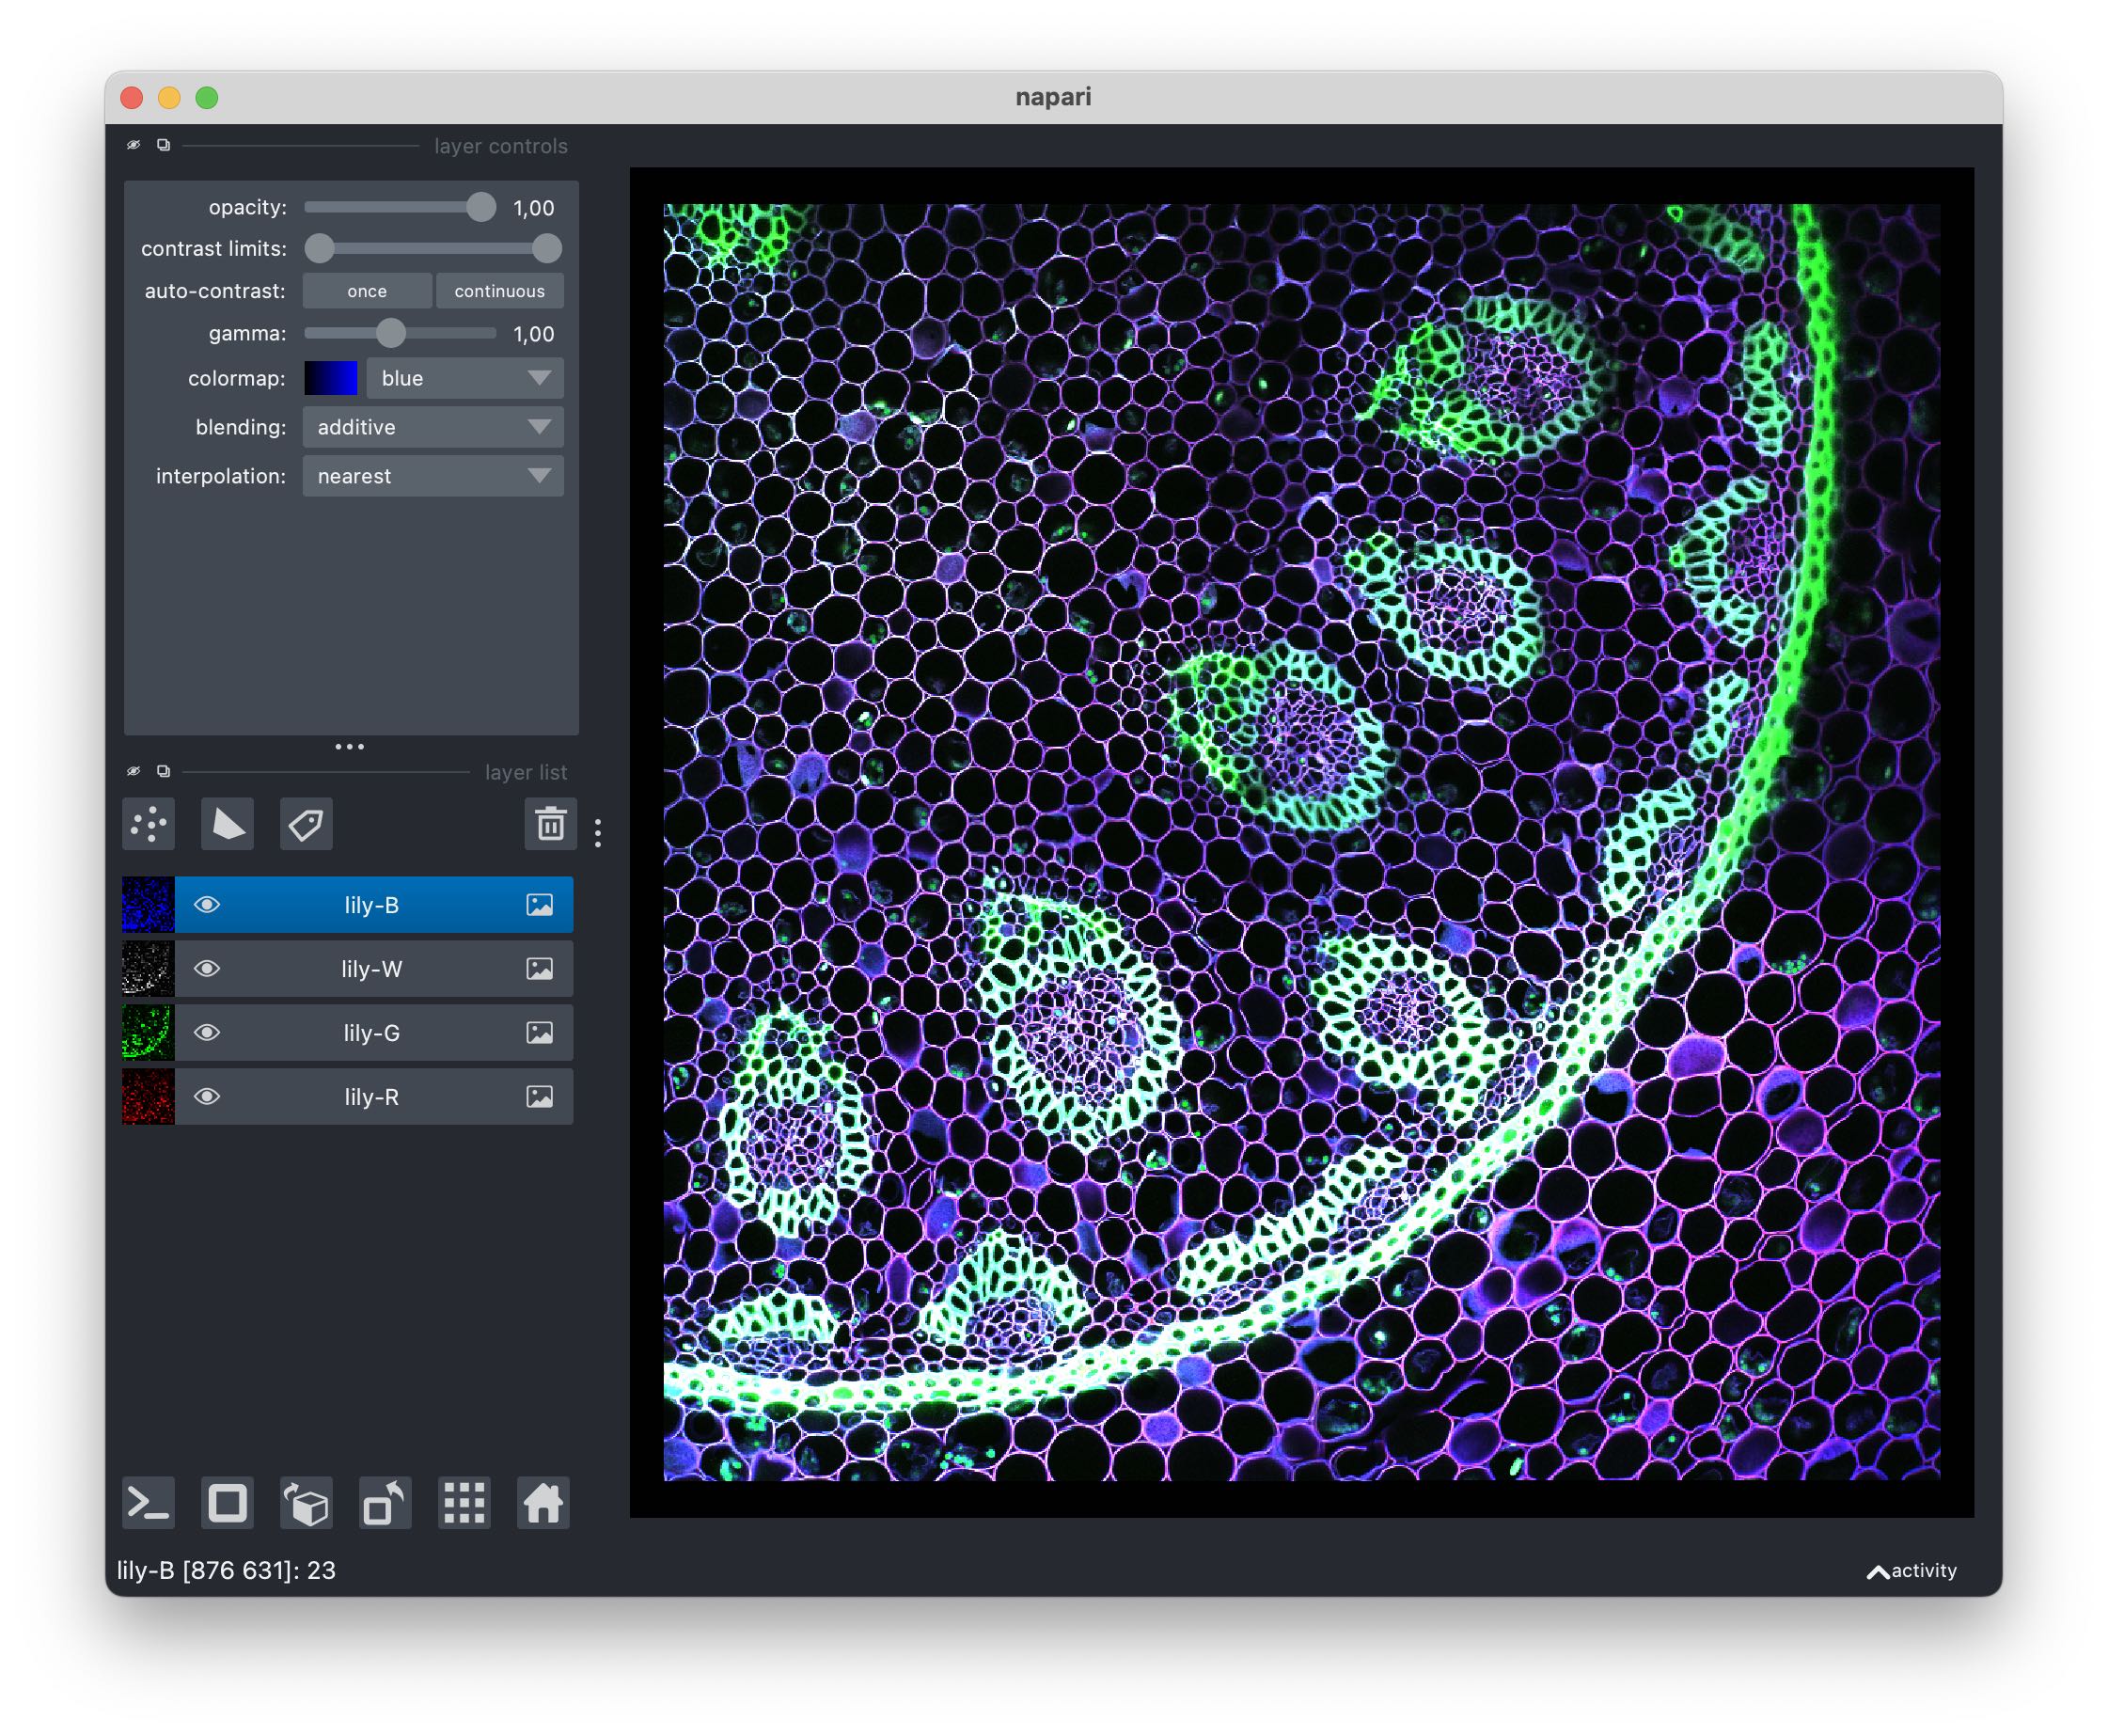Open the blending dropdown set to additive
2108x1736 pixels.
coord(433,427)
